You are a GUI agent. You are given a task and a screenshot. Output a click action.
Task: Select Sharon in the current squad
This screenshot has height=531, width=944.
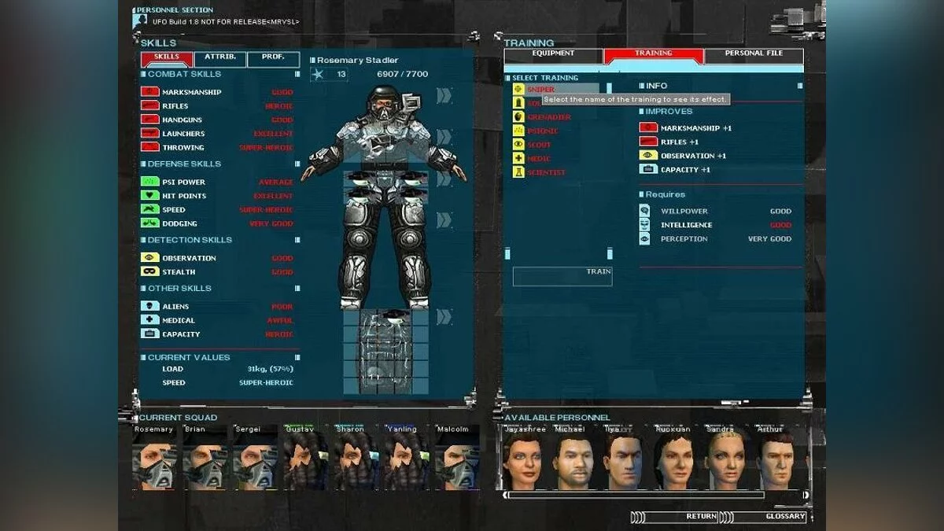click(x=356, y=457)
